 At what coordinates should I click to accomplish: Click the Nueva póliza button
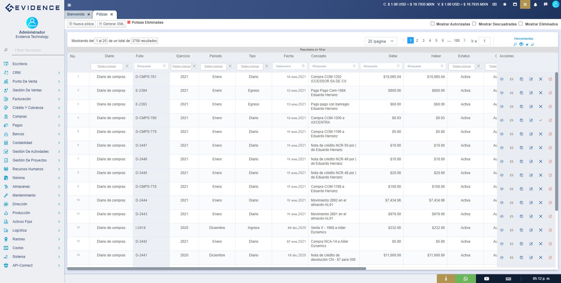click(81, 24)
